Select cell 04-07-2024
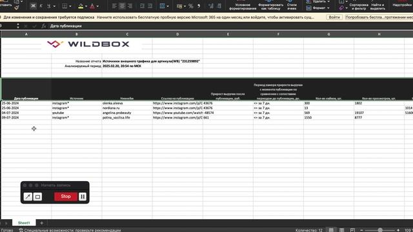413x232 pixels. [26, 113]
